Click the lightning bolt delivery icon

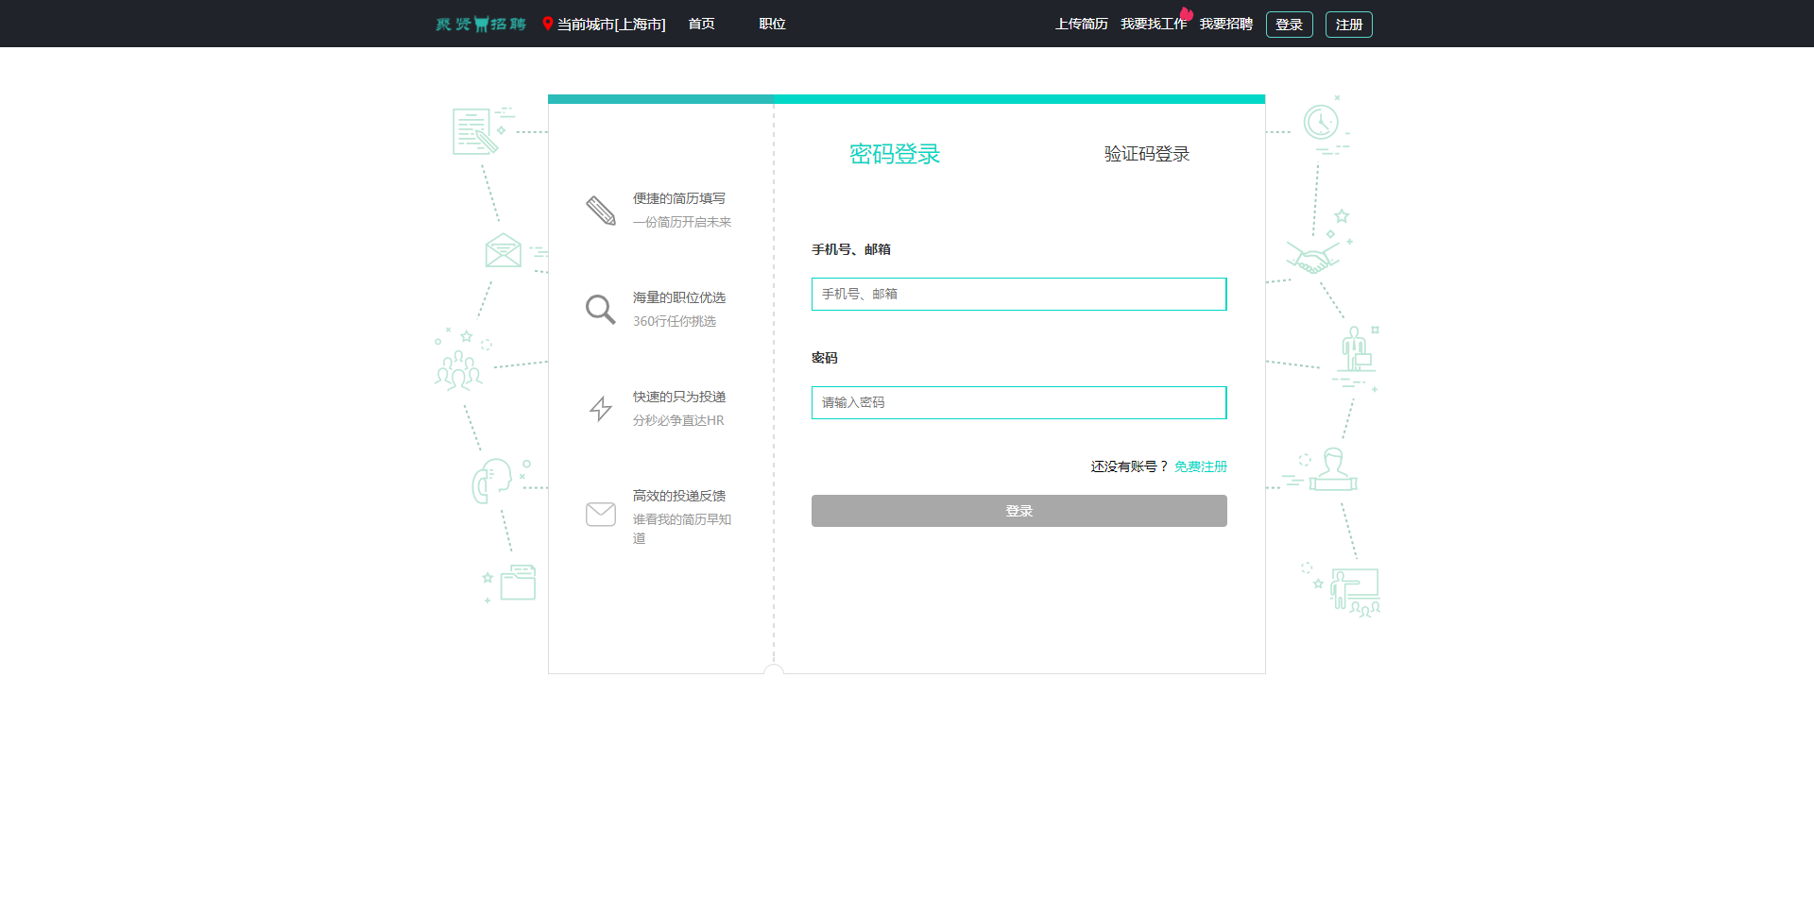(x=601, y=408)
